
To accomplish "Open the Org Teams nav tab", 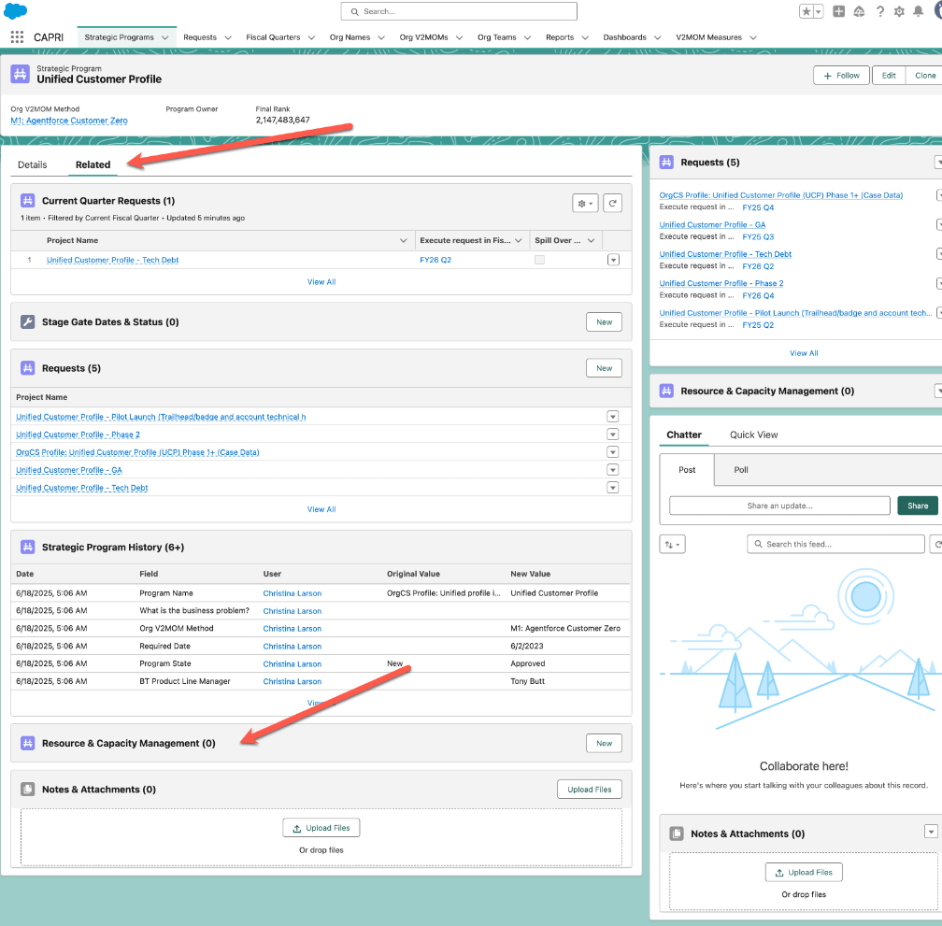I will click(497, 37).
